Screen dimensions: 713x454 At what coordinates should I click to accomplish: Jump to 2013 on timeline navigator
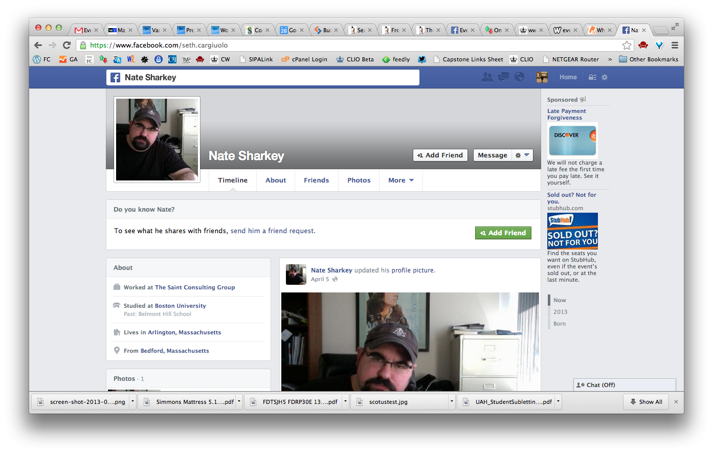pos(561,312)
